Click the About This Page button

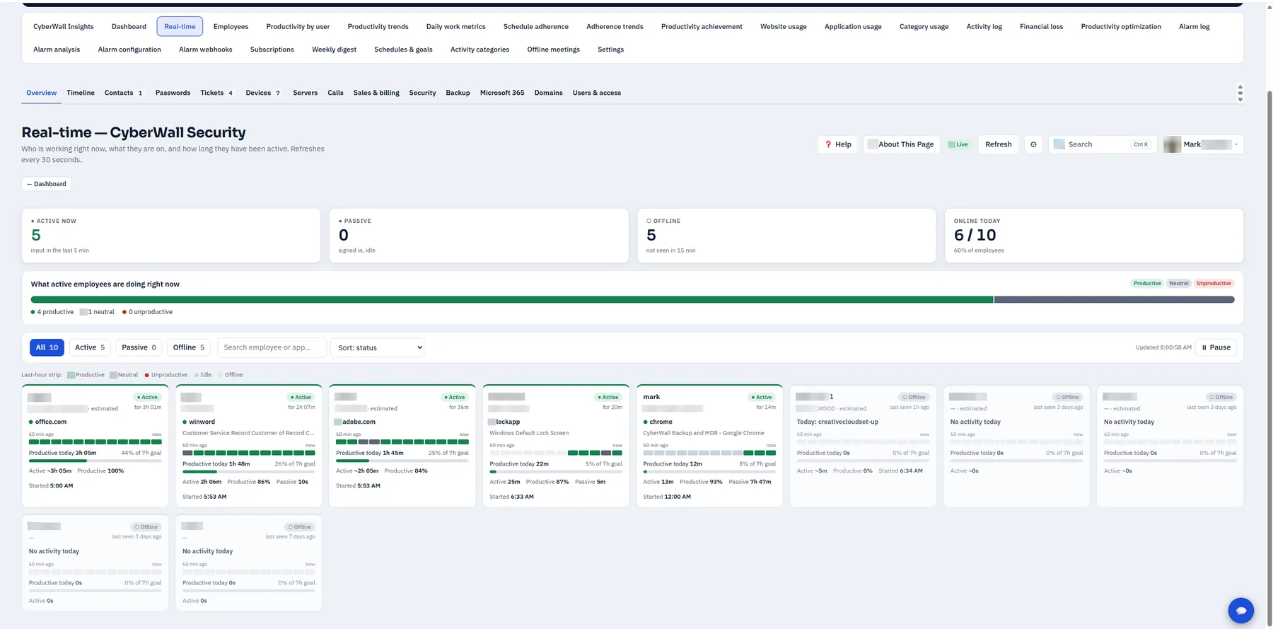point(901,144)
